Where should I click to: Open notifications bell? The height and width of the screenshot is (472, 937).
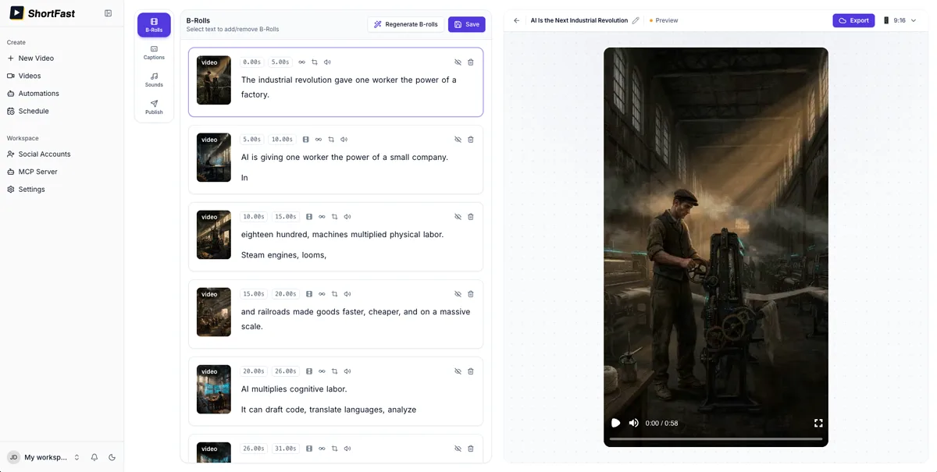94,457
